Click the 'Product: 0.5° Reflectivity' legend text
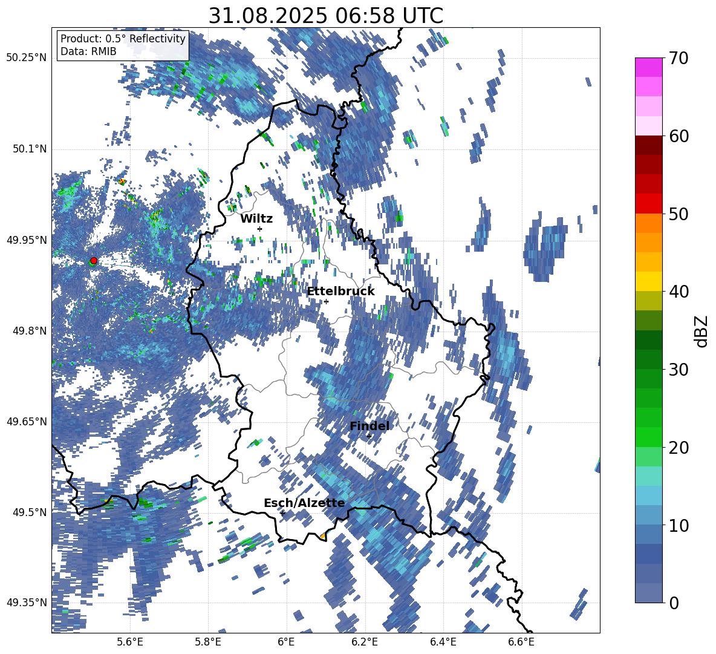Image resolution: width=716 pixels, height=654 pixels. pyautogui.click(x=123, y=39)
